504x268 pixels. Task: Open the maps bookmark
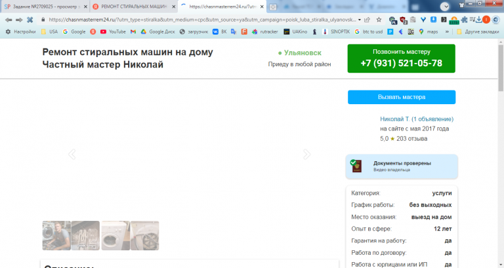(x=428, y=31)
